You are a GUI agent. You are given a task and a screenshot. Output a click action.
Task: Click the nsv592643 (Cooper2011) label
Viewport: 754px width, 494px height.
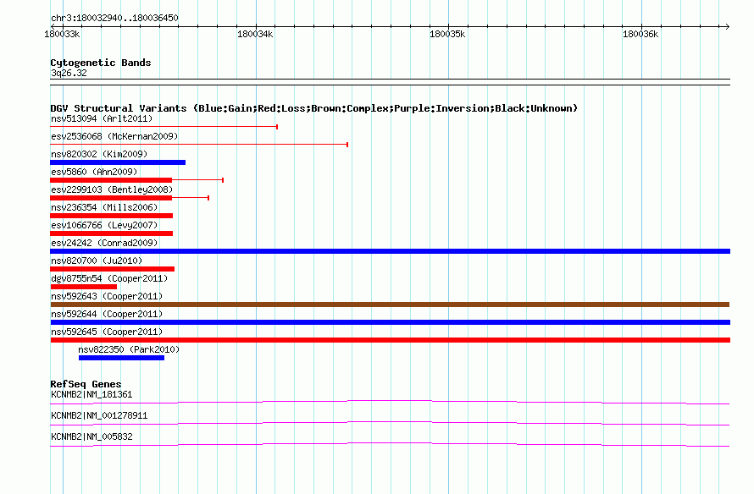pos(107,296)
